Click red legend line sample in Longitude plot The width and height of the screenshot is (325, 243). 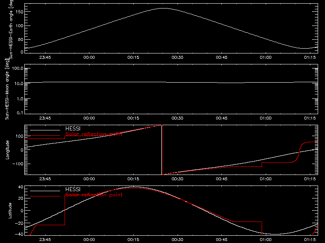pyautogui.click(x=45, y=136)
